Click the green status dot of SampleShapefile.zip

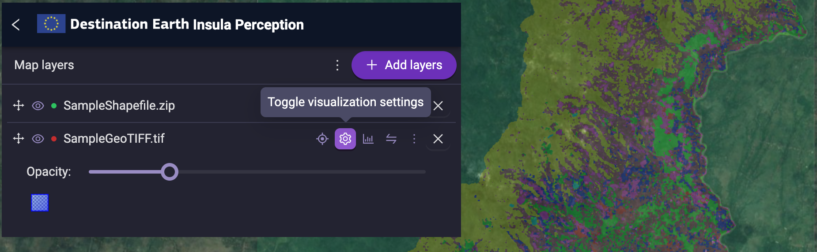pos(54,106)
